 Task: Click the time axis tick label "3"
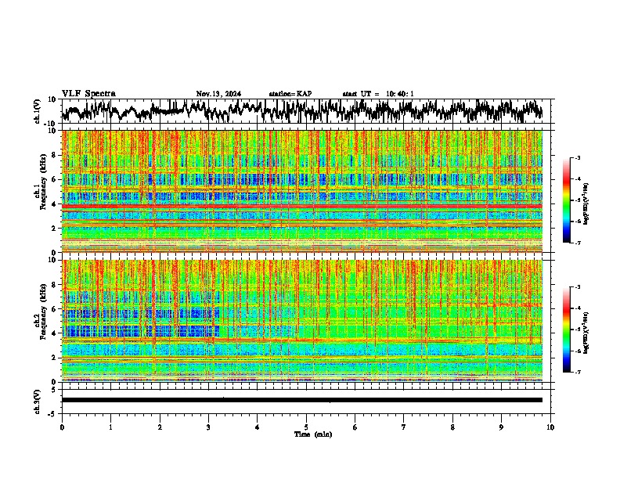208,427
